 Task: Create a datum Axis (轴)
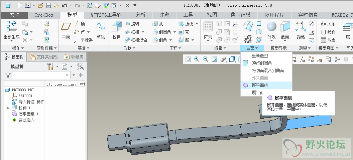coord(80,24)
